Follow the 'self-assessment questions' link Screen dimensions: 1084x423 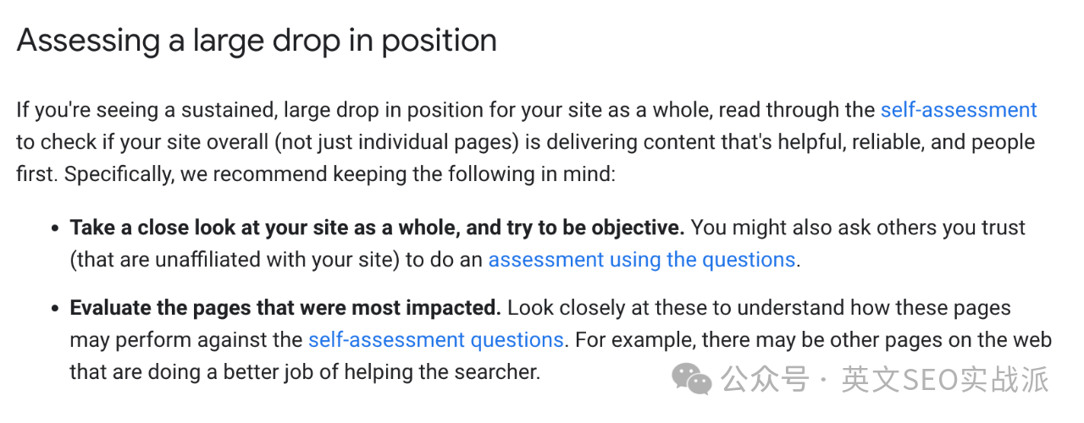click(435, 340)
